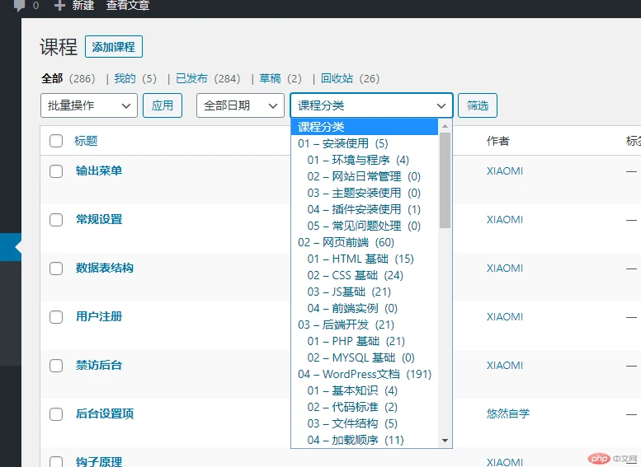Open the 后台设置项 course title

click(x=105, y=413)
